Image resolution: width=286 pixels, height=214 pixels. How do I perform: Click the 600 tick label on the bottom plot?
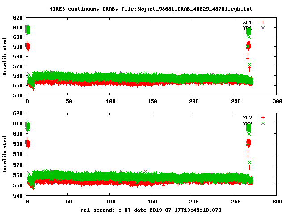pos(18,134)
